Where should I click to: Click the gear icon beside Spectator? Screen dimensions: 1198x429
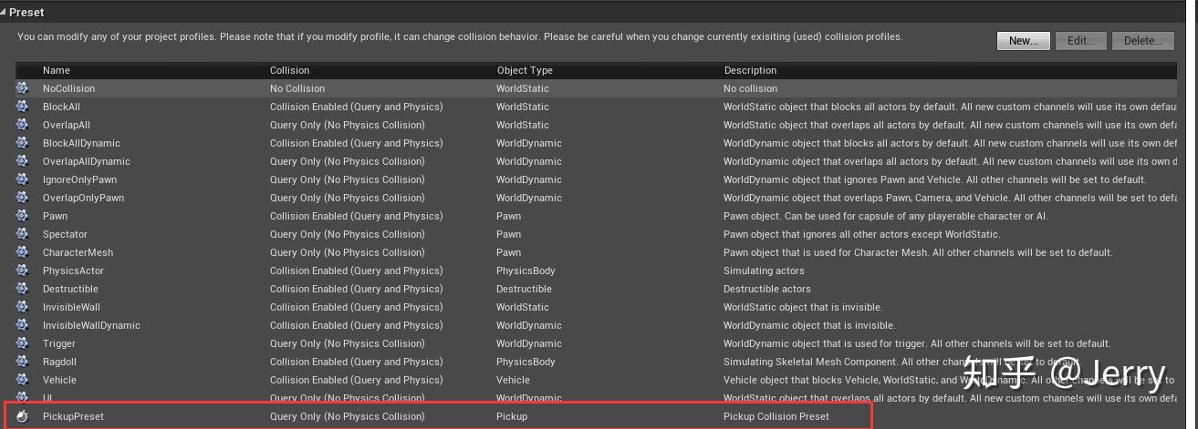pos(22,234)
